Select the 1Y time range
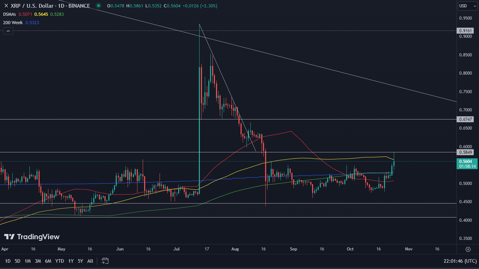This screenshot has width=479, height=269. click(71, 261)
